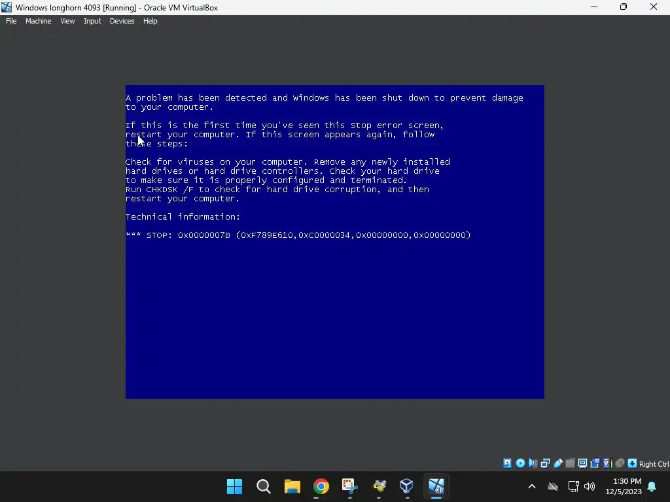Image resolution: width=670 pixels, height=502 pixels.
Task: Expand the hidden system tray icons
Action: pos(531,486)
